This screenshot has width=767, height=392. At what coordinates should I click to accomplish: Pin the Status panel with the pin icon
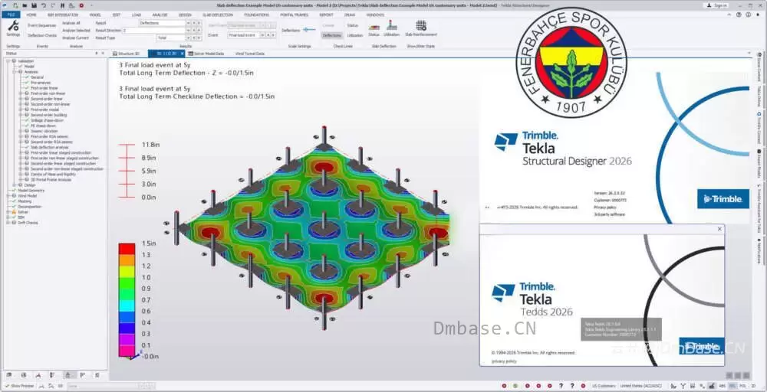pyautogui.click(x=97, y=53)
